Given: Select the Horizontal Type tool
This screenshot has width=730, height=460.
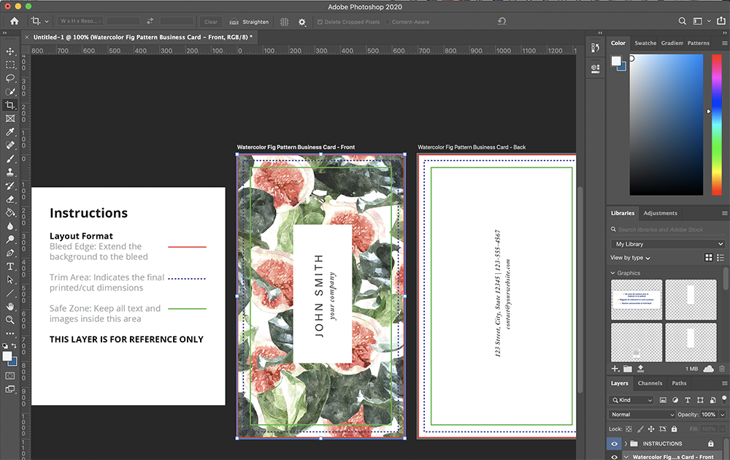Looking at the screenshot, I should click(10, 266).
